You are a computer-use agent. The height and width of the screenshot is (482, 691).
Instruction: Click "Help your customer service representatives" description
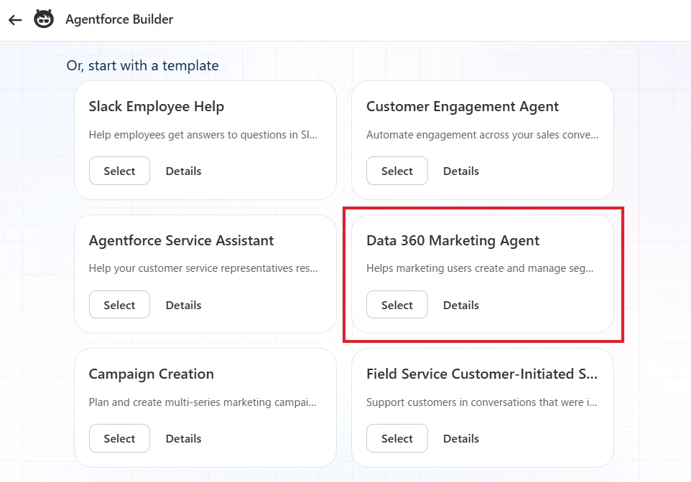point(203,268)
